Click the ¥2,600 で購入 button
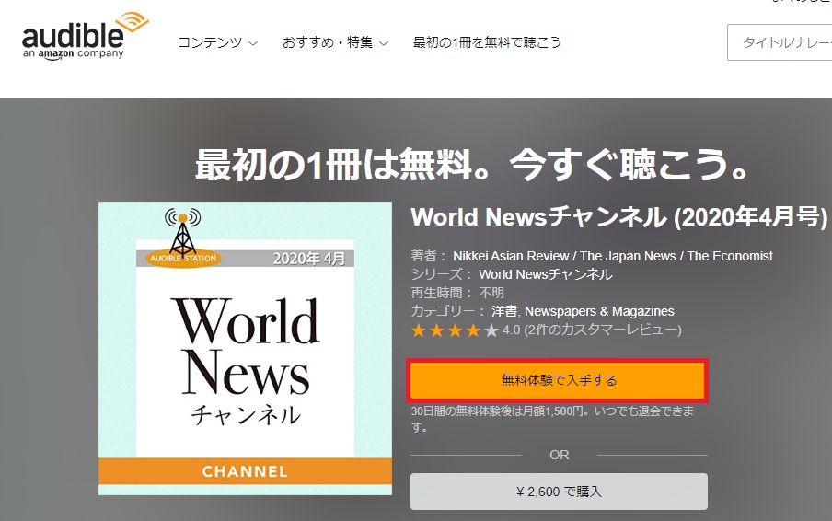The height and width of the screenshot is (521, 832). coord(559,492)
